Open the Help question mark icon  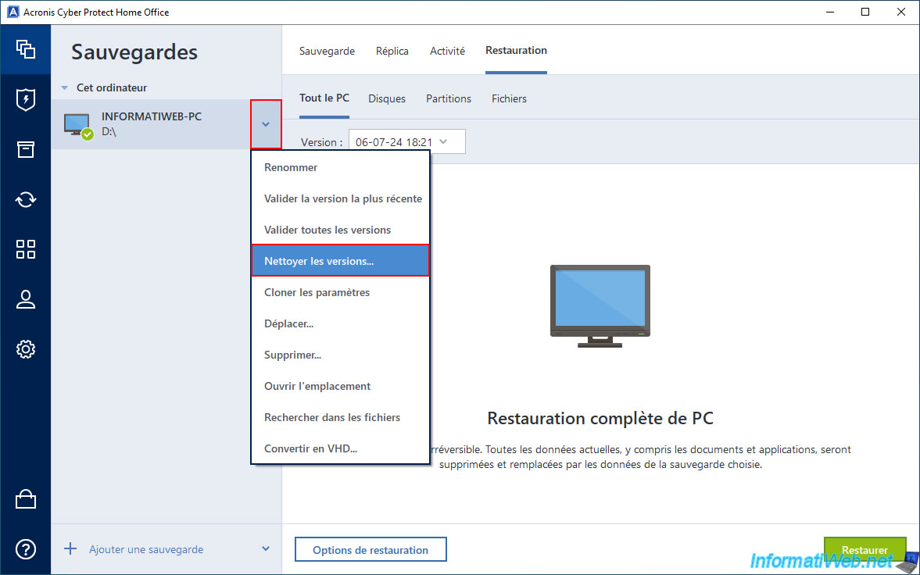[x=26, y=549]
